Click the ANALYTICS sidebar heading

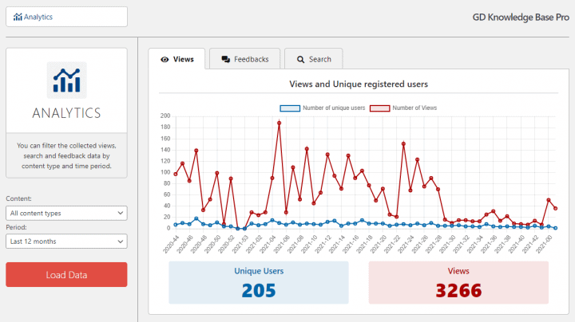click(66, 113)
